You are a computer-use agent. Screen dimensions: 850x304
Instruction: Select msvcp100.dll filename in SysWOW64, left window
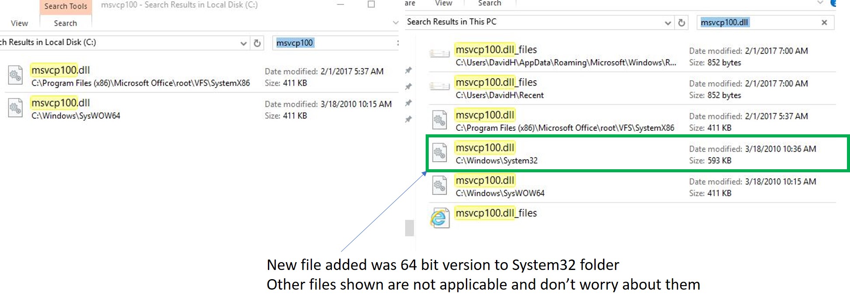[x=60, y=102]
